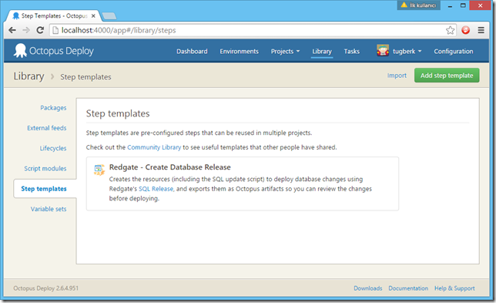
Task: Go to Environments in the navigation
Action: point(239,52)
